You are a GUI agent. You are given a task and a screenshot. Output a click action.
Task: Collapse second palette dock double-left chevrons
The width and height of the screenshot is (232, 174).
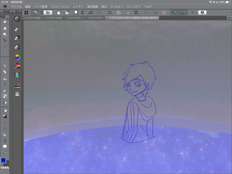(14, 11)
